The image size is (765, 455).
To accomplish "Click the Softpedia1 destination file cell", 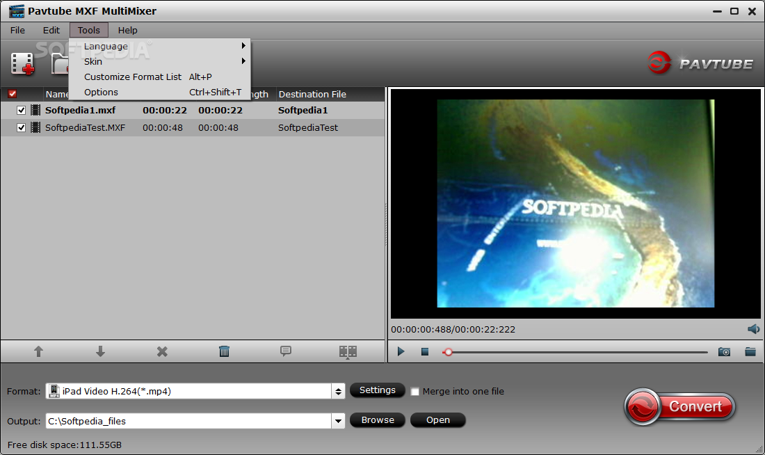I will point(303,111).
